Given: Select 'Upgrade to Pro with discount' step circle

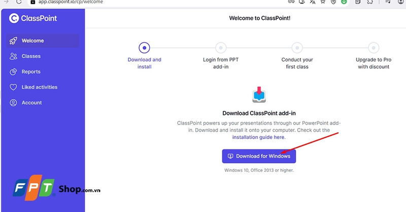Looking at the screenshot, I should pos(373,48).
